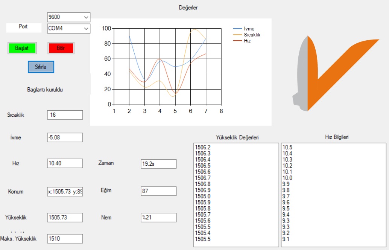
Task: Focus the Zaman field showing 19.2s
Action: point(158,164)
